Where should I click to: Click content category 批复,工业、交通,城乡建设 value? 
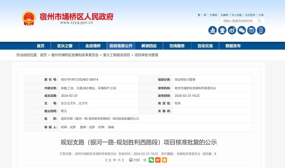click(x=88, y=88)
